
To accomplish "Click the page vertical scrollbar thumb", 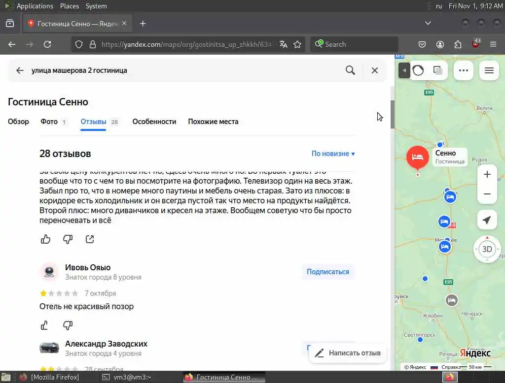I will point(392,115).
